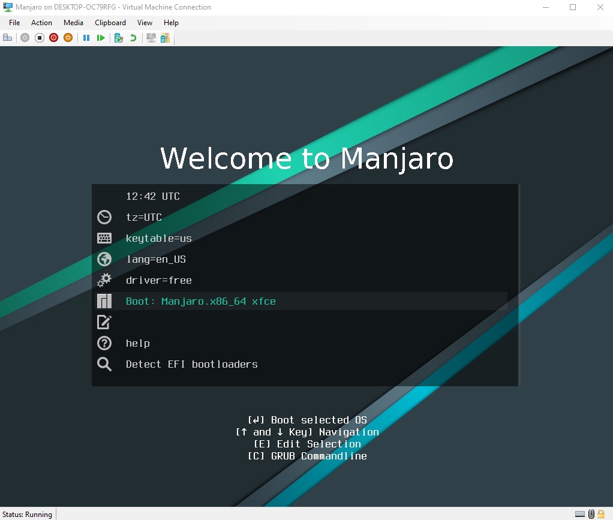Reset the VM using the green arrow icon
The image size is (613, 520).
[x=101, y=38]
